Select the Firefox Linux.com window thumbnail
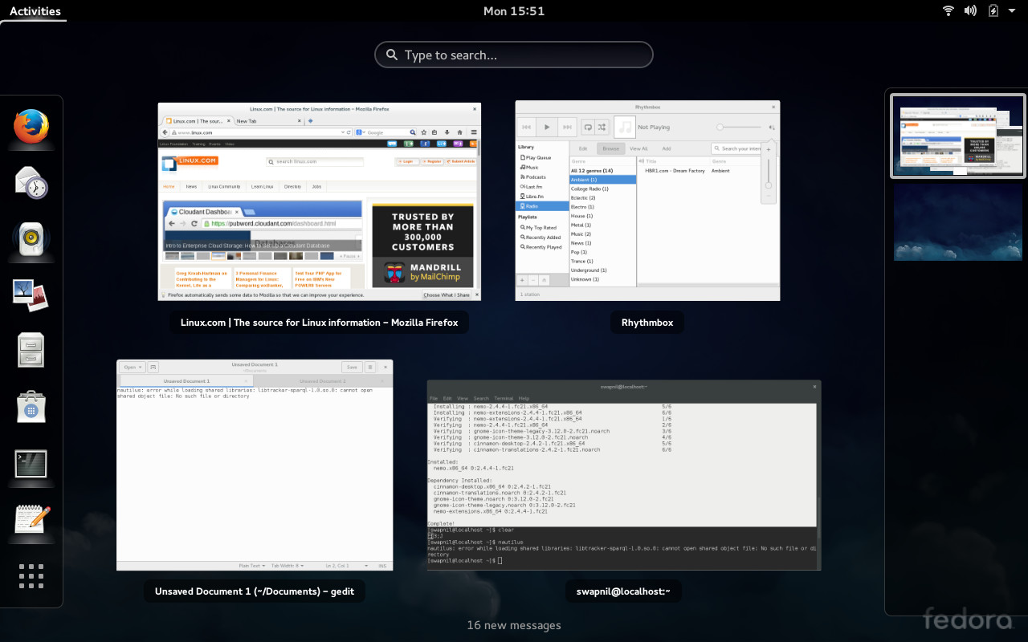Screen dimensions: 1028x642 pyautogui.click(x=320, y=201)
